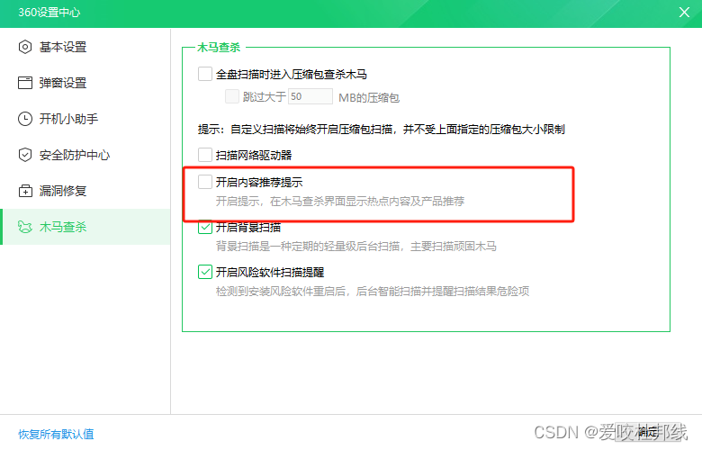Image resolution: width=702 pixels, height=450 pixels.
Task: Click 恢复所有默认值 link
Action: 56,434
